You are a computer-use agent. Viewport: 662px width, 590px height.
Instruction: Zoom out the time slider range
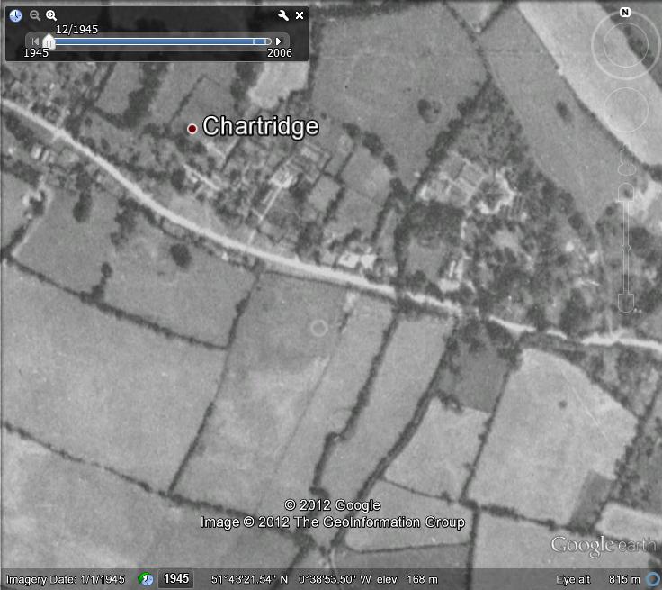(x=35, y=15)
